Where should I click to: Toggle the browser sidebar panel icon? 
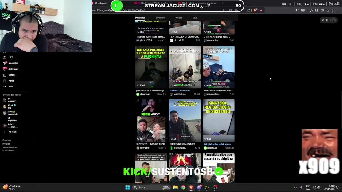tap(317, 10)
